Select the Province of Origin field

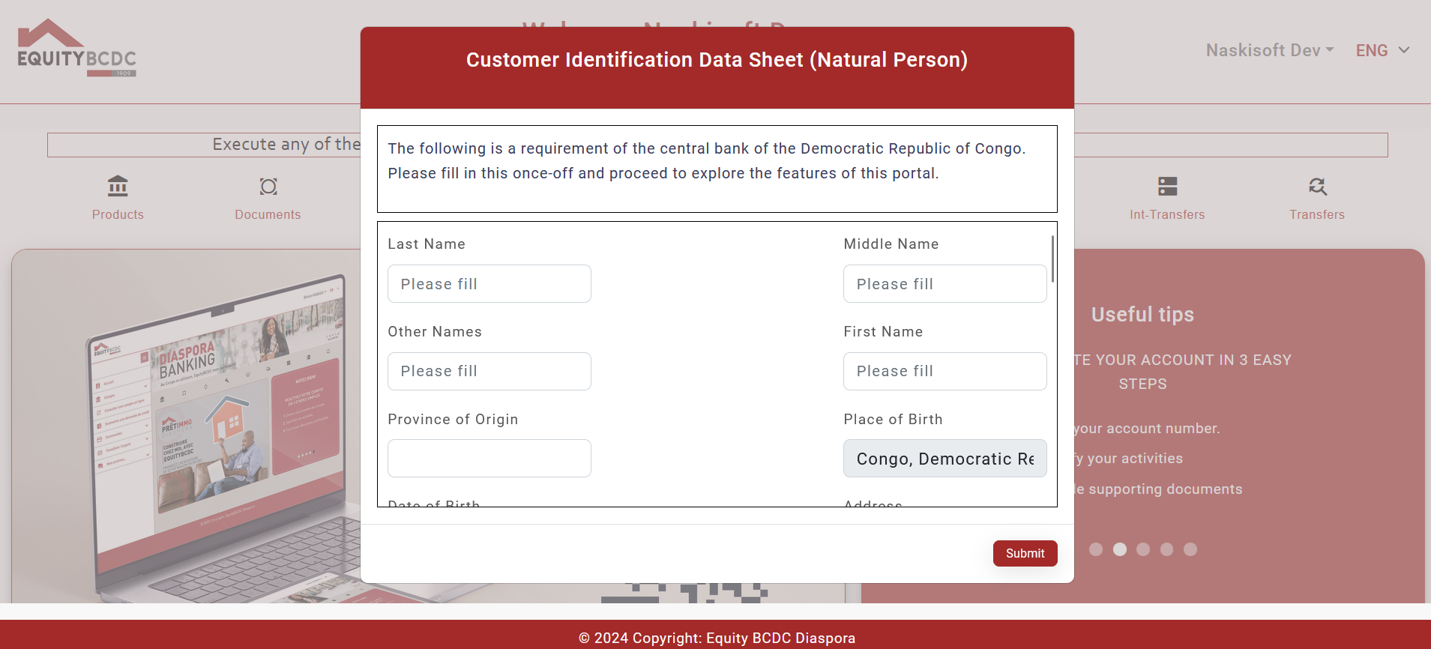[x=489, y=459]
